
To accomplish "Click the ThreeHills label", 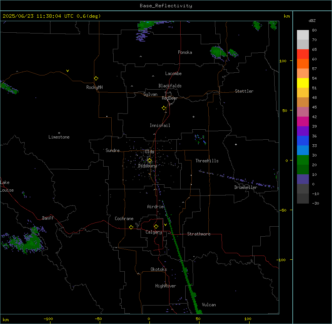I will (x=207, y=161).
